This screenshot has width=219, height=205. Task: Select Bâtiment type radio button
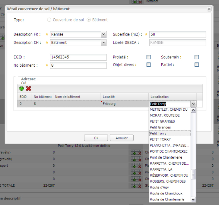[x=89, y=20]
